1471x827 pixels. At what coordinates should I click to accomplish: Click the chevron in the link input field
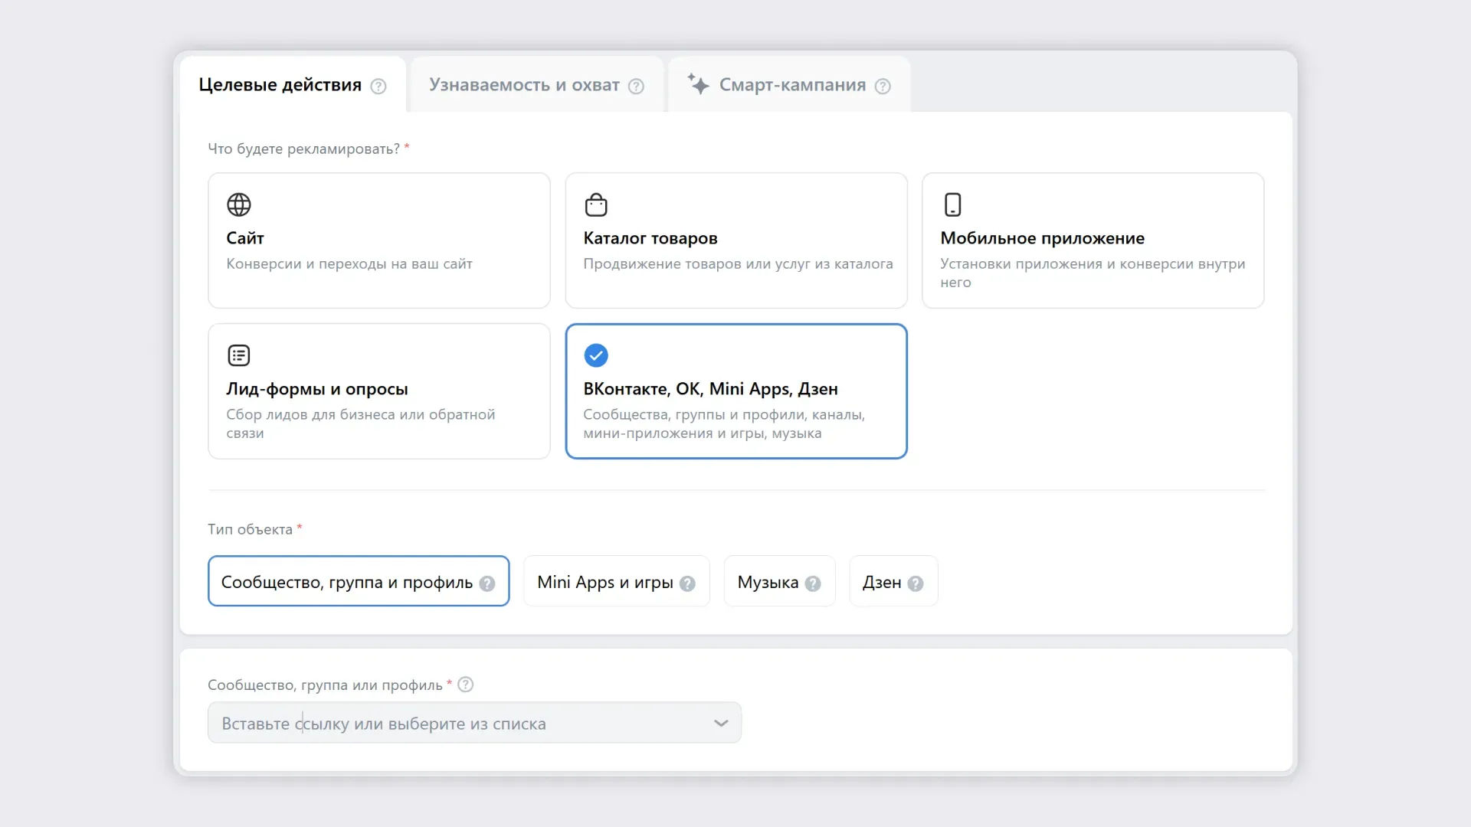(x=720, y=722)
